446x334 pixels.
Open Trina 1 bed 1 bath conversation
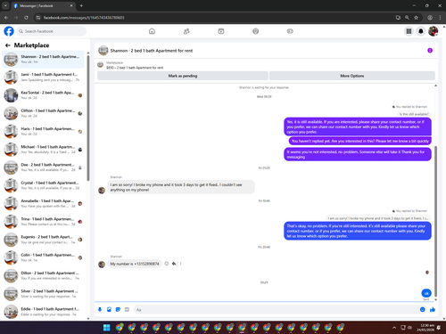(x=44, y=222)
